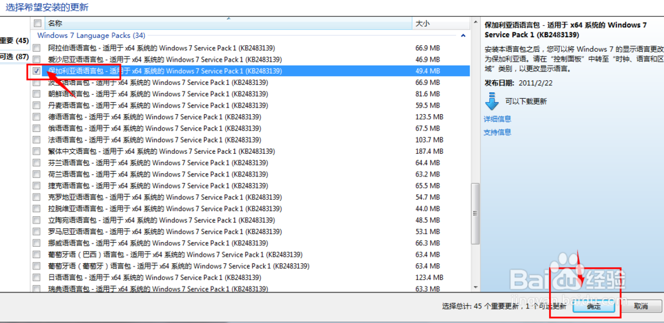Toggle the select-all checkbox in the header
Image resolution: width=664 pixels, height=323 pixels.
click(37, 23)
